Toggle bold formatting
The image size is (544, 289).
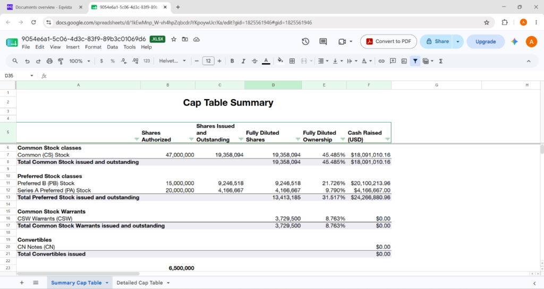point(232,61)
